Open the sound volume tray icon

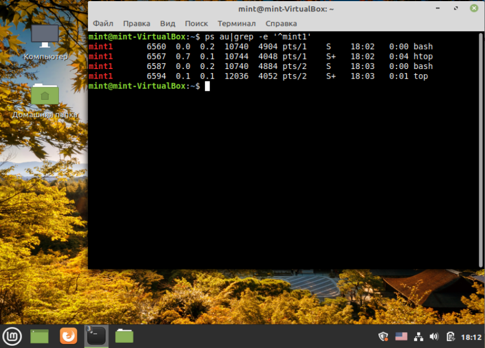coord(434,337)
